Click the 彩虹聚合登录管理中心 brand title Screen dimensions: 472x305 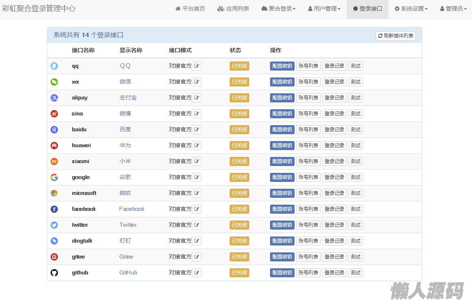click(x=38, y=9)
